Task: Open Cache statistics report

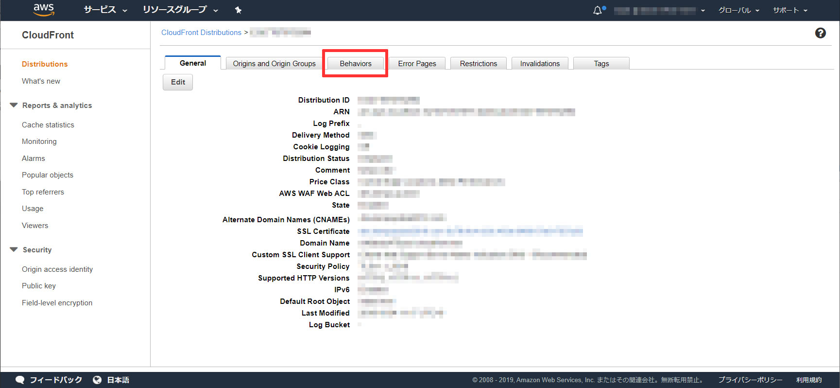Action: 48,125
